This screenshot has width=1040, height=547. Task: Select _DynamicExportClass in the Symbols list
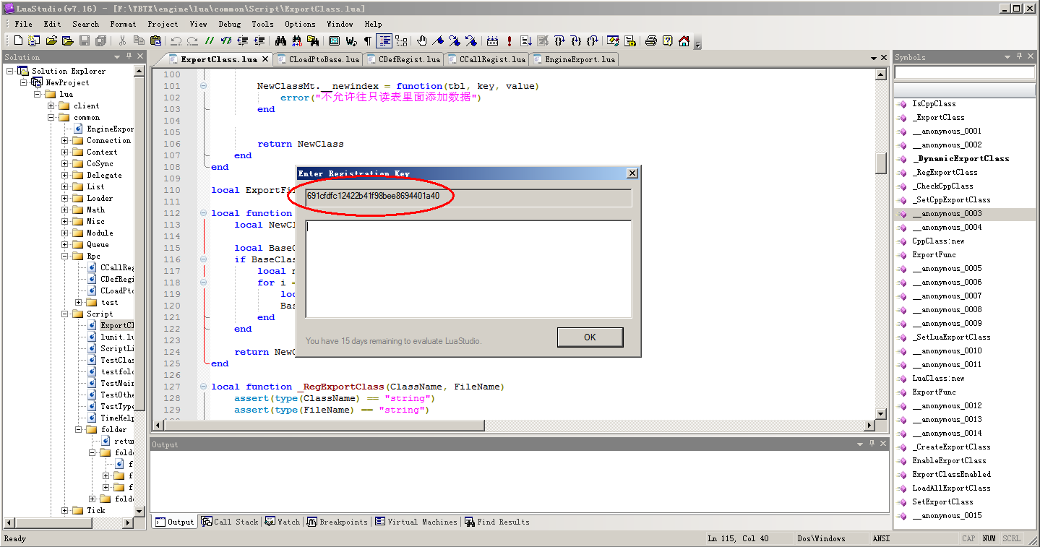960,158
